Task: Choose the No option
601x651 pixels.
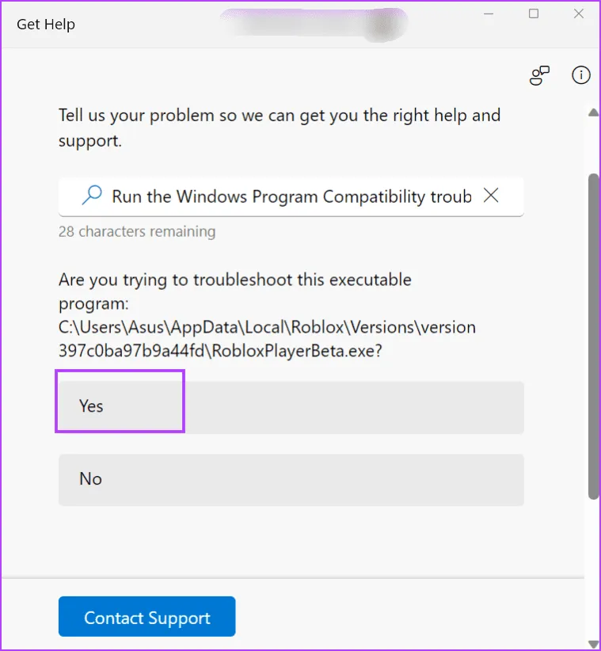Action: point(291,480)
